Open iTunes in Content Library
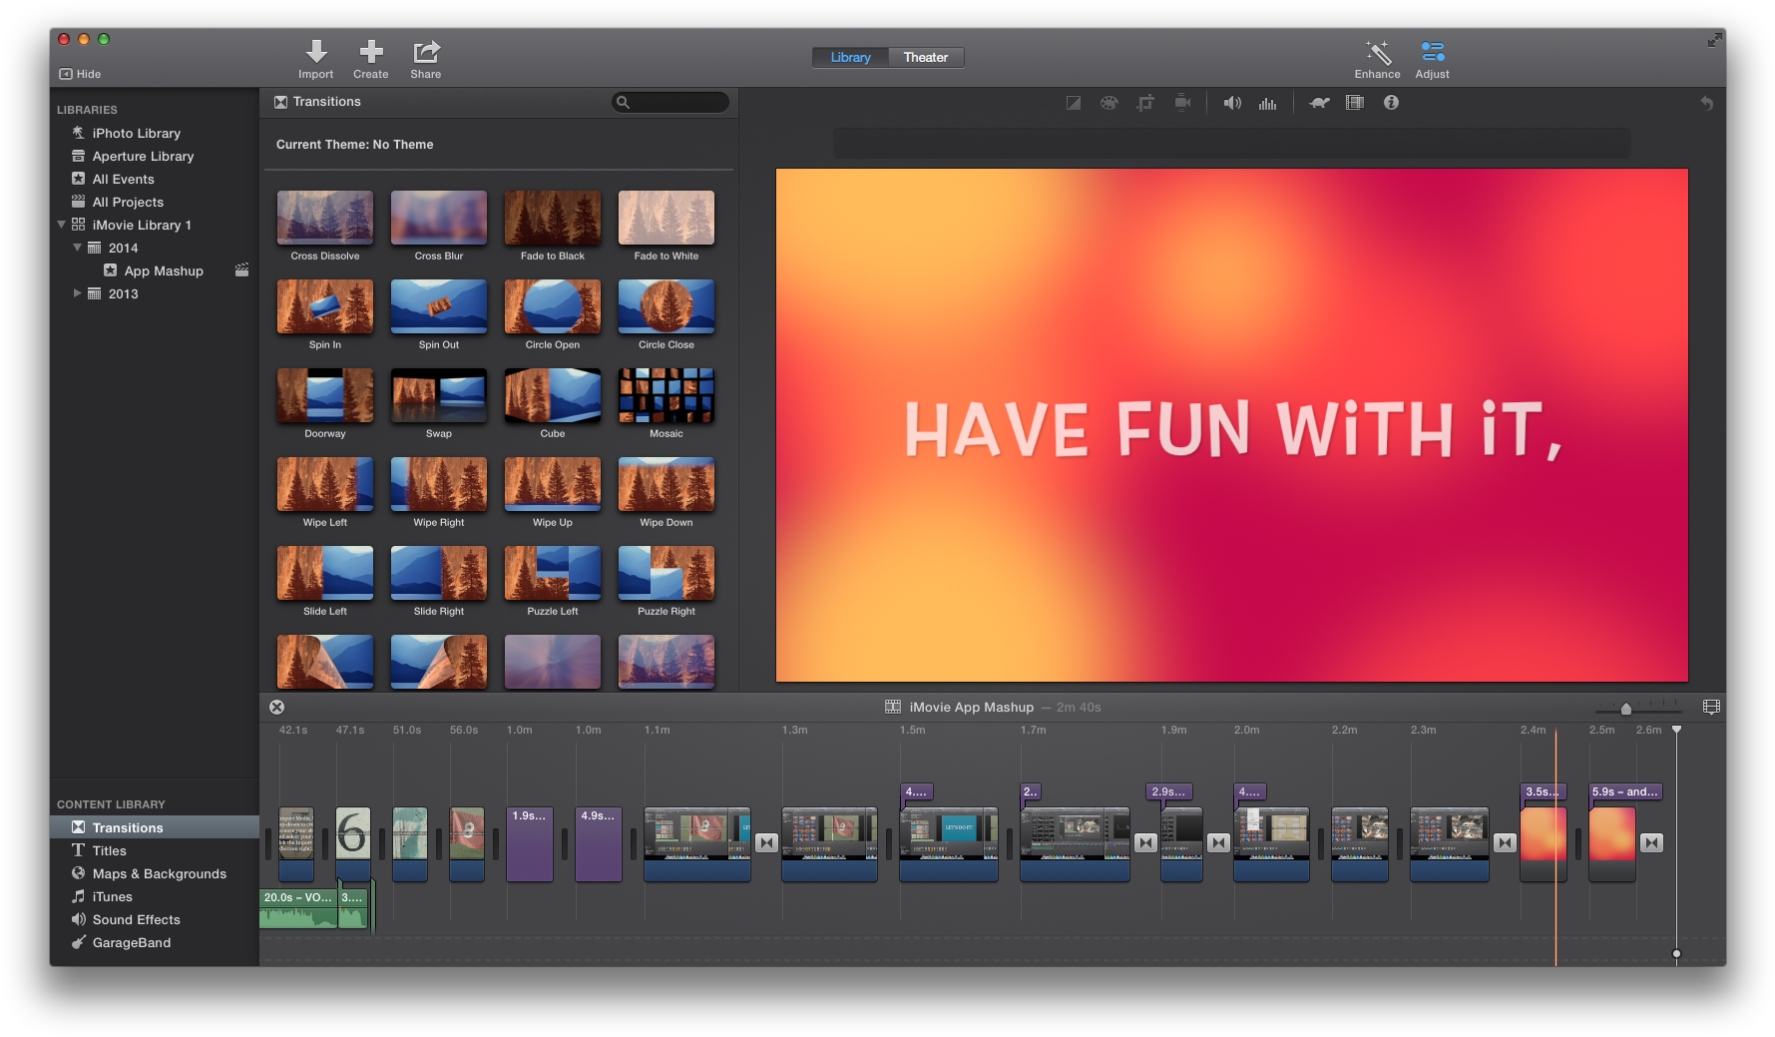 [112, 896]
